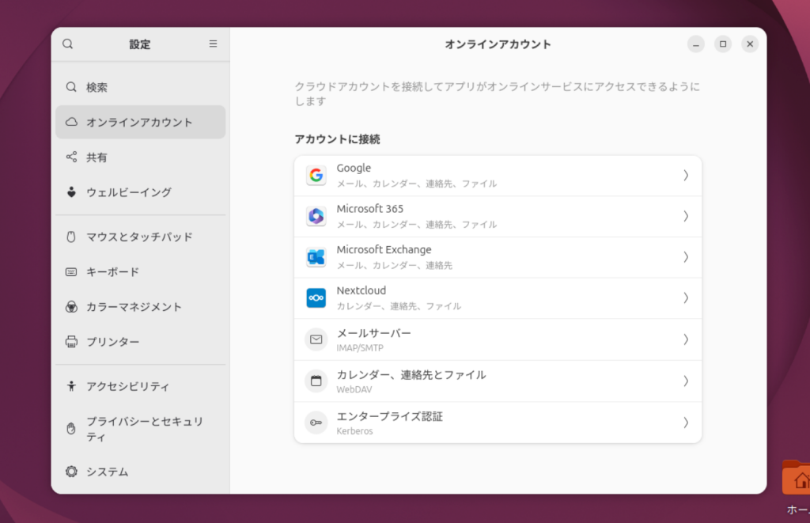Click the Kerberos key icon
Image resolution: width=810 pixels, height=523 pixels.
pyautogui.click(x=316, y=423)
